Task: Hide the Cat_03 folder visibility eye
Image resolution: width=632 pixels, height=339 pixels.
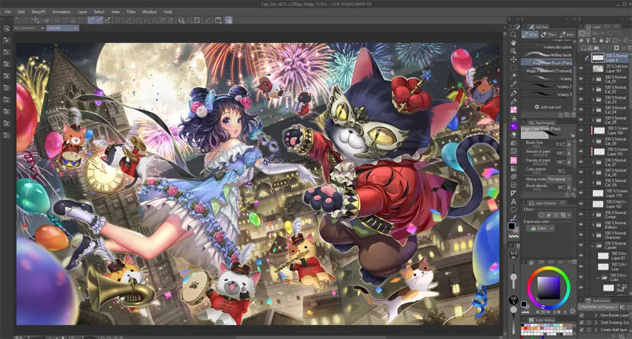Action: 581,100
